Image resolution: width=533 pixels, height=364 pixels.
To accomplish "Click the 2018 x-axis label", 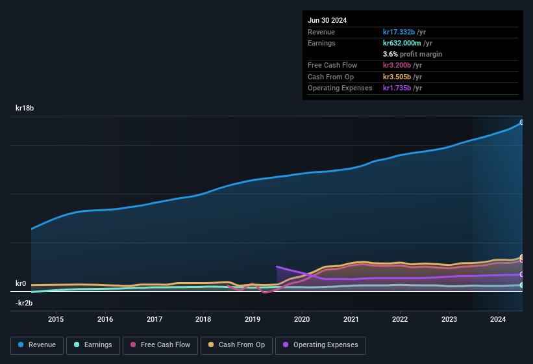I will point(203,319).
